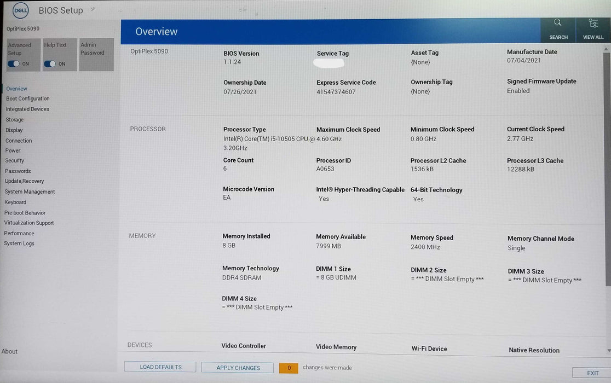Open Integrated Devices section
611x383 pixels.
point(27,109)
